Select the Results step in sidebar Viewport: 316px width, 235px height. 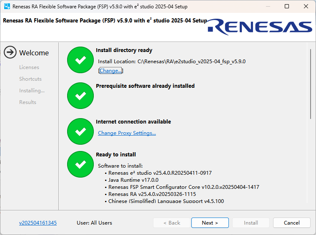pyautogui.click(x=28, y=102)
